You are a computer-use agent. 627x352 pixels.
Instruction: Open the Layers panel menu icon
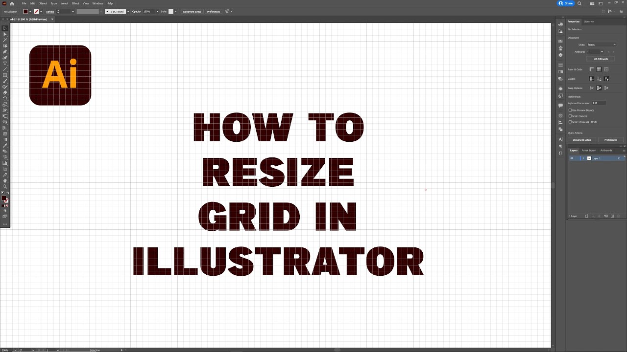point(624,151)
